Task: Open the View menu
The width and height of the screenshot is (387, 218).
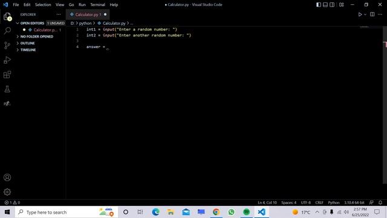Action: 60,5
